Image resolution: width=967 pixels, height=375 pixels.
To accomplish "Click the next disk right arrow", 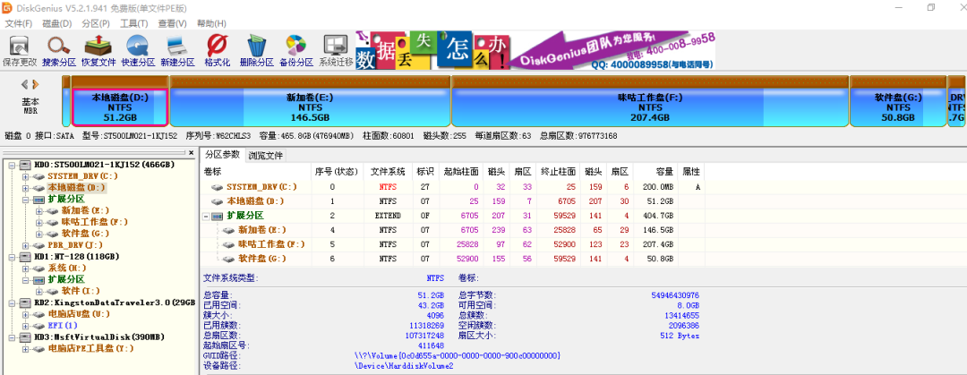I will click(x=36, y=84).
